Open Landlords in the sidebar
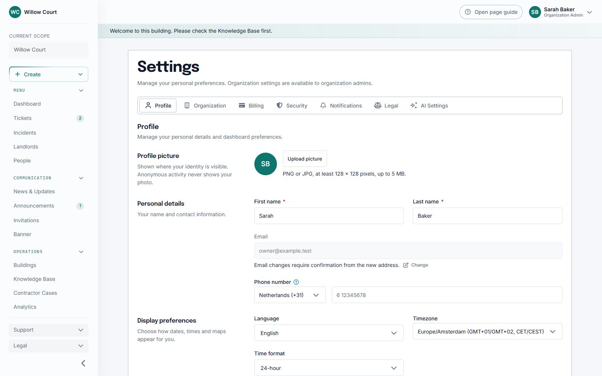Viewport: 602px width, 376px height. 26,147
